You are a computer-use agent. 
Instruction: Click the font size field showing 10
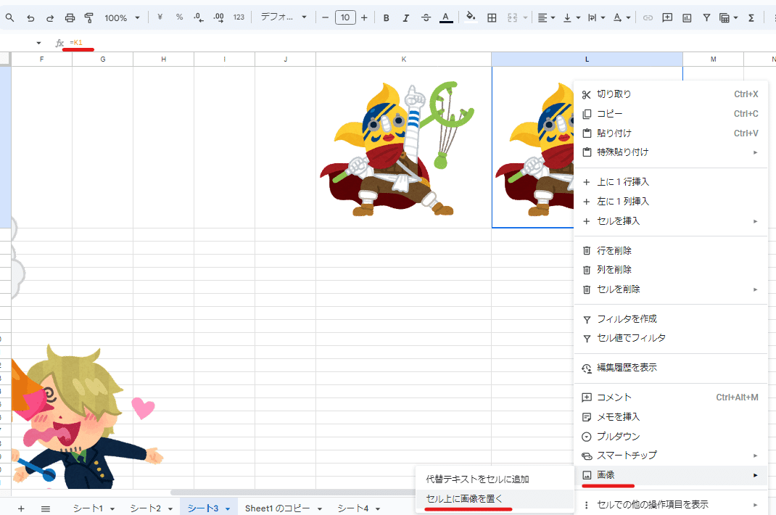pos(345,18)
